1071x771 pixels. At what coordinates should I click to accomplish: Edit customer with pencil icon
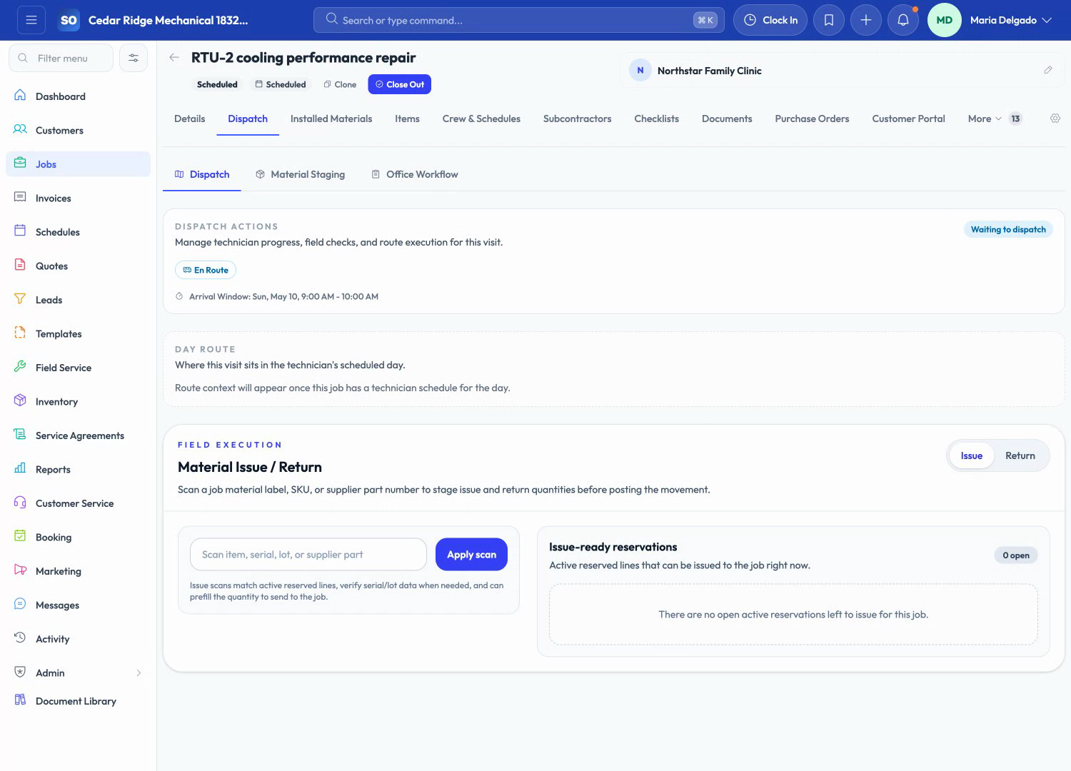pyautogui.click(x=1048, y=70)
